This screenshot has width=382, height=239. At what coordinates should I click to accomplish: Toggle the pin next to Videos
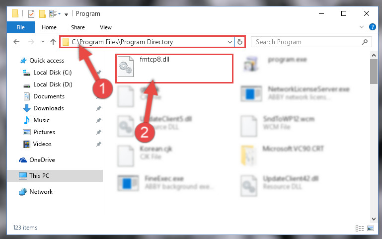[x=99, y=144]
